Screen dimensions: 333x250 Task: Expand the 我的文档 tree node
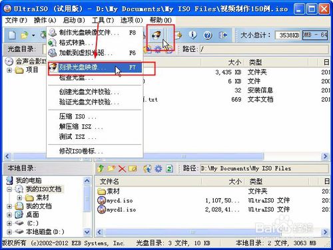[9, 206]
